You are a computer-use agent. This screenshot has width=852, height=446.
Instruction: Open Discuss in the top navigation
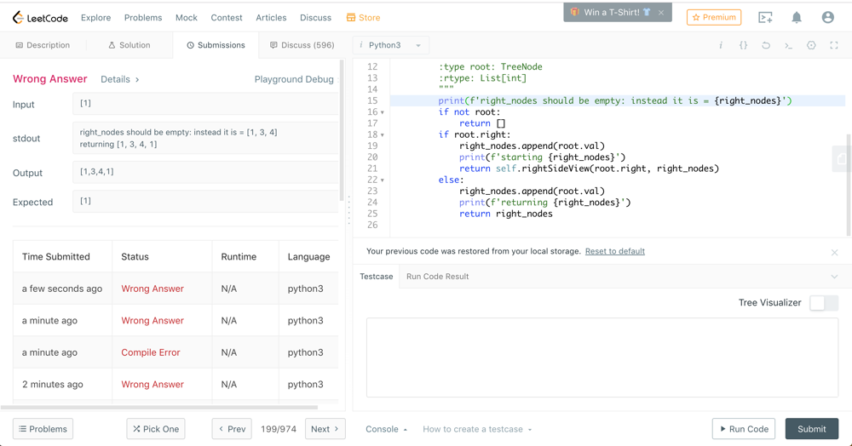pos(316,18)
